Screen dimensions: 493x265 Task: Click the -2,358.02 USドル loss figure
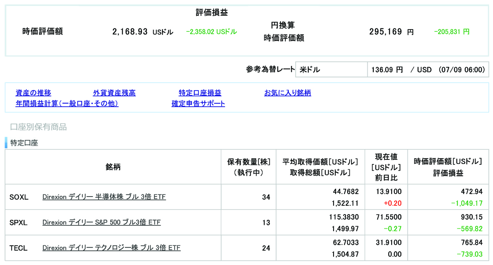pyautogui.click(x=212, y=32)
